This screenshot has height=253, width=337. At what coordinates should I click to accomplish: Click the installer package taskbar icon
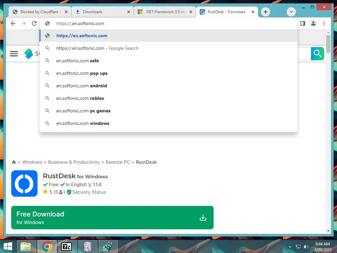(x=87, y=246)
